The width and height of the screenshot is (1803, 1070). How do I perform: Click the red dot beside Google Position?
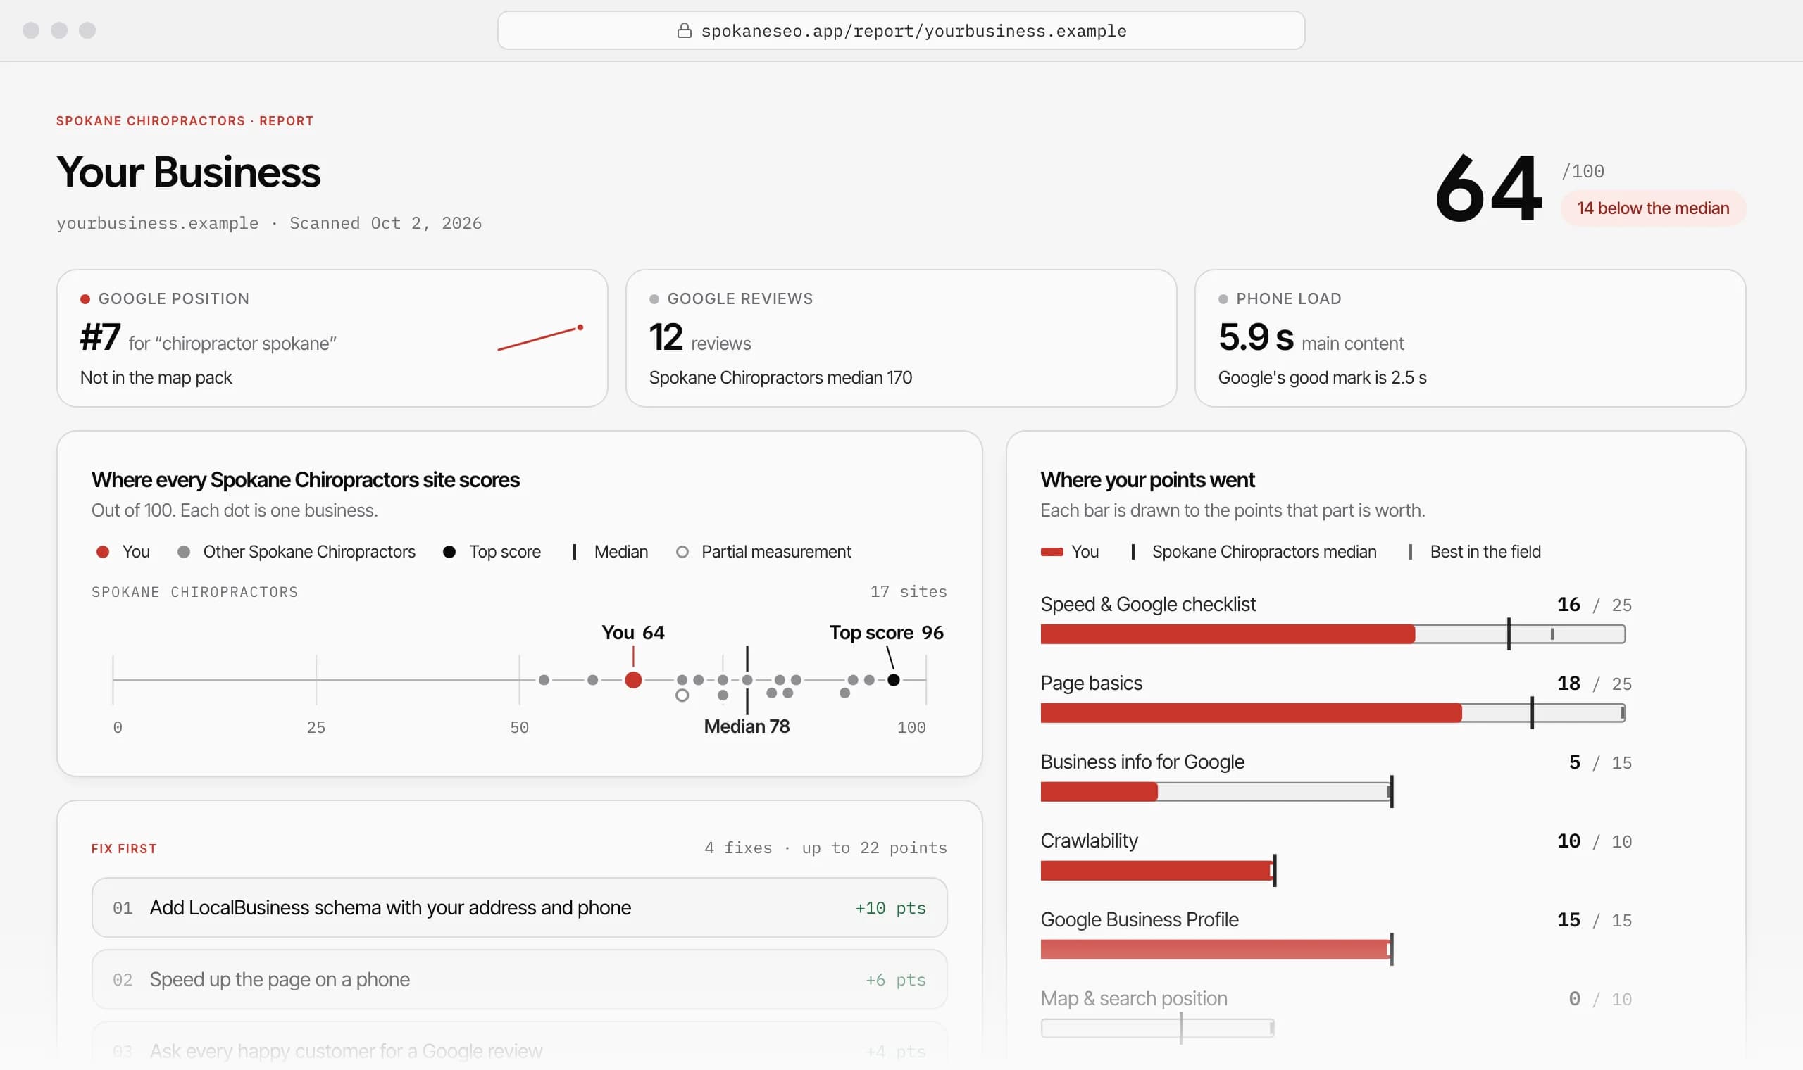coord(85,299)
